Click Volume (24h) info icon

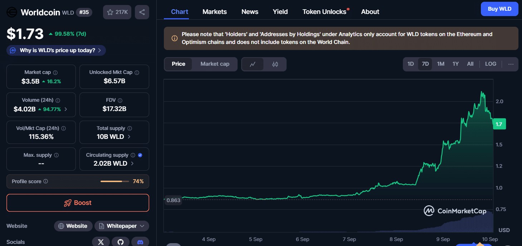(58, 100)
